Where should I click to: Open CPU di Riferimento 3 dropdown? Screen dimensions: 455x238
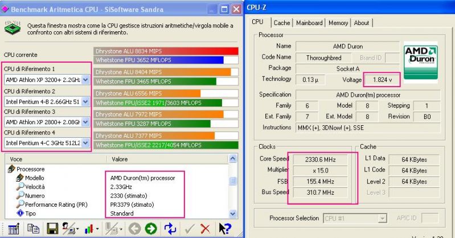pyautogui.click(x=85, y=122)
